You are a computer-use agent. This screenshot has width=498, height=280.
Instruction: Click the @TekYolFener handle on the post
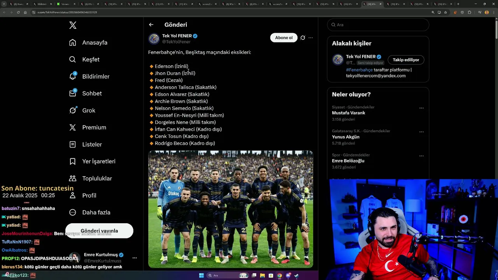176,42
